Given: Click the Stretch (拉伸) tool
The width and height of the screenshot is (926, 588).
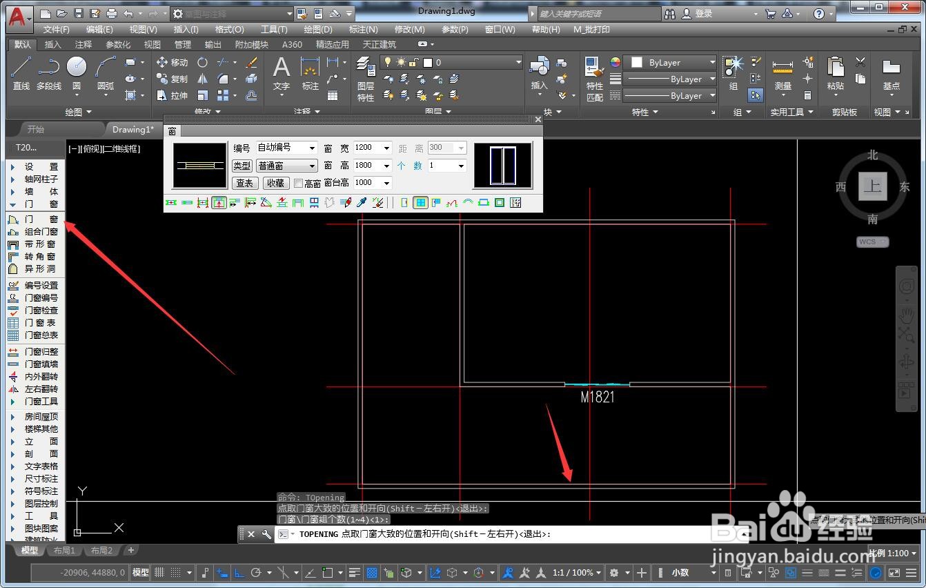Looking at the screenshot, I should pos(173,95).
